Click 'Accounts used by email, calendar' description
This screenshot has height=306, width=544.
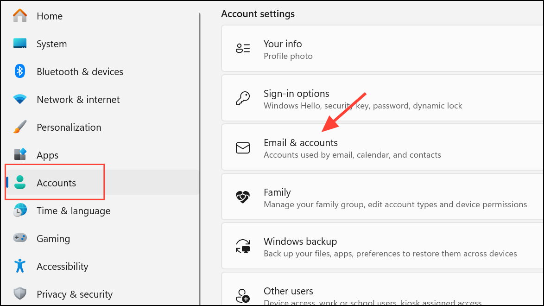coord(352,155)
